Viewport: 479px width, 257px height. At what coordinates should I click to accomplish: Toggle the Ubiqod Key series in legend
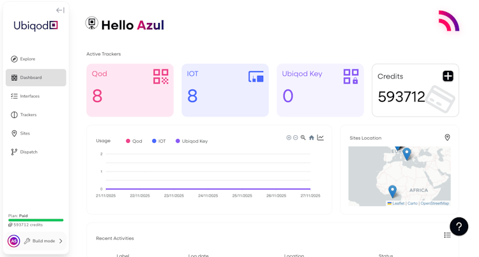click(192, 141)
